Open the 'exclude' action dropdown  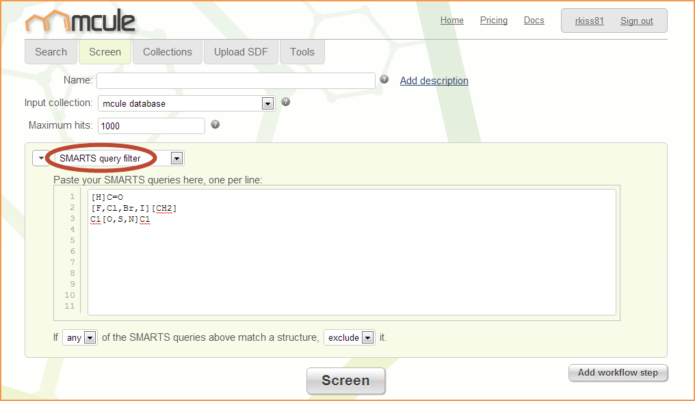coord(350,337)
